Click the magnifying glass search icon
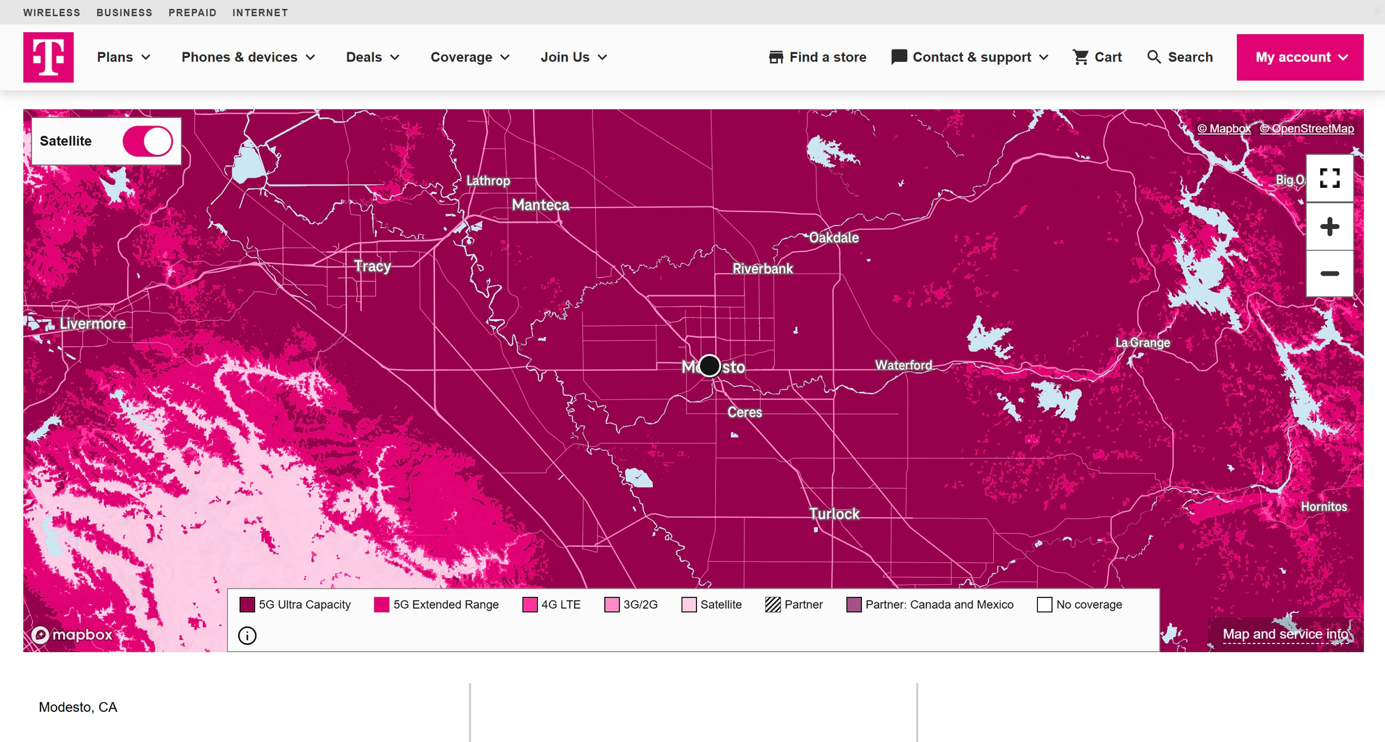1385x742 pixels. (x=1154, y=57)
